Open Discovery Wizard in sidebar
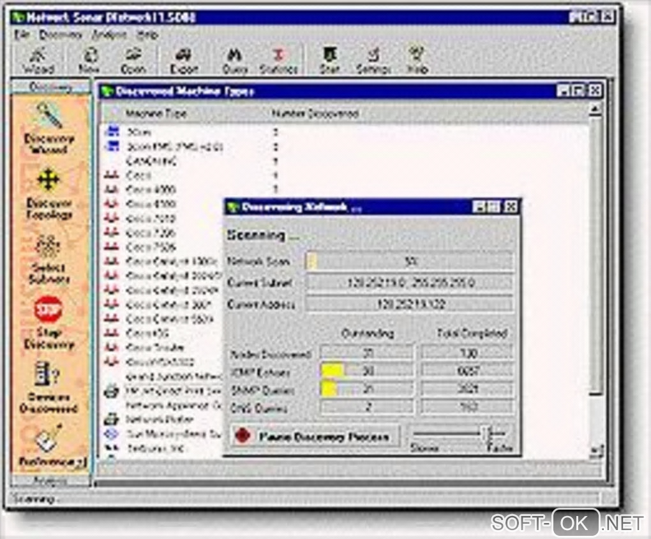Screen dimensions: 651x539 tap(49, 129)
